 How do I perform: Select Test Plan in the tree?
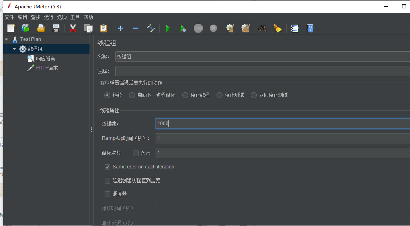coord(31,39)
